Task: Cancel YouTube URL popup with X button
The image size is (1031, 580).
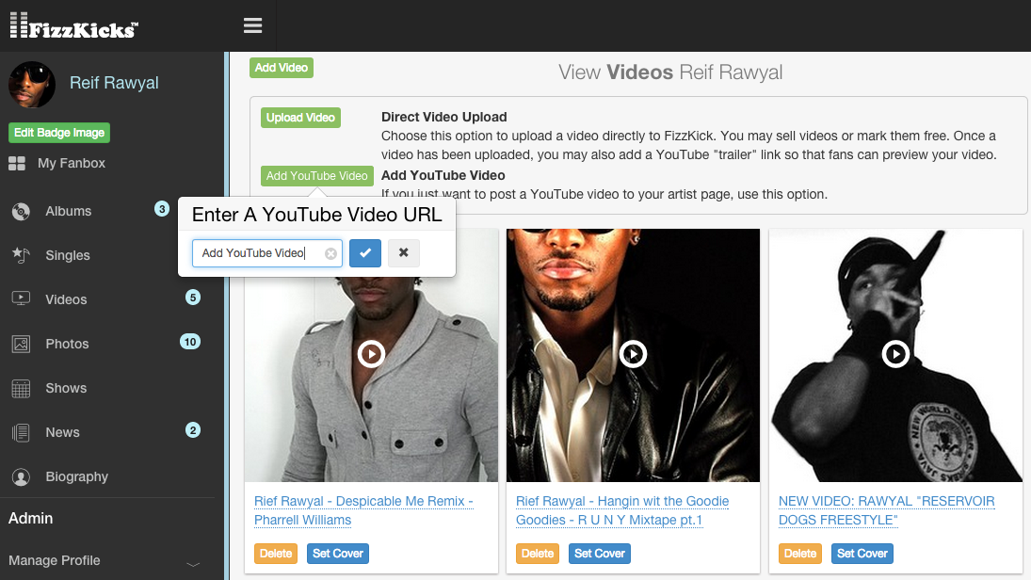Action: [403, 252]
